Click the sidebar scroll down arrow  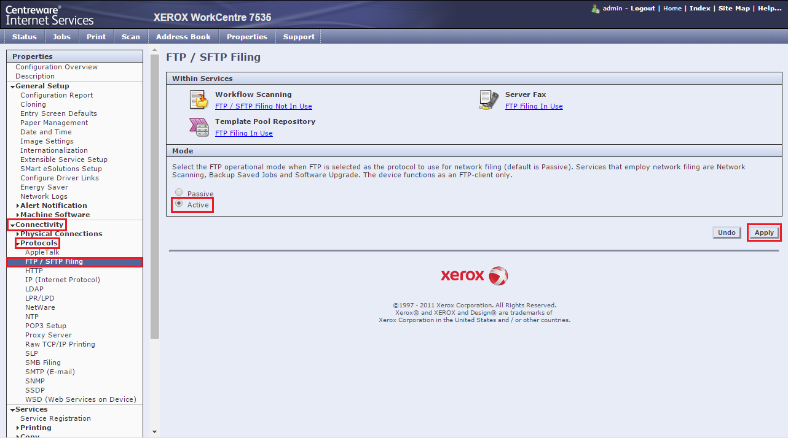[x=154, y=432]
